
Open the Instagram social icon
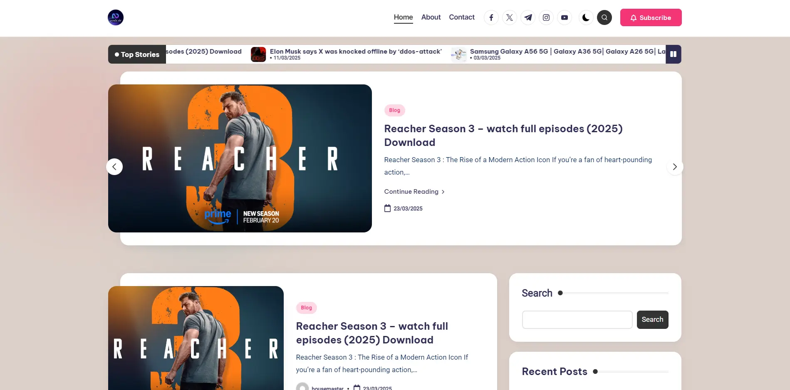546,17
